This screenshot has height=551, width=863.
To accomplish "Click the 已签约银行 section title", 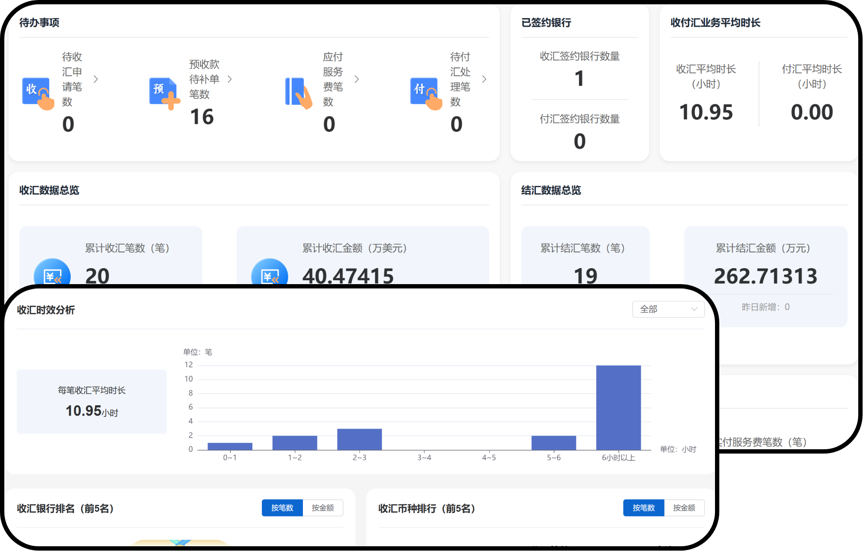I will [546, 22].
